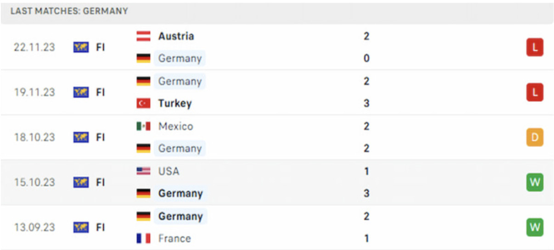Open the Turkey team link
Viewport: 554px width, 250px height.
click(x=175, y=104)
